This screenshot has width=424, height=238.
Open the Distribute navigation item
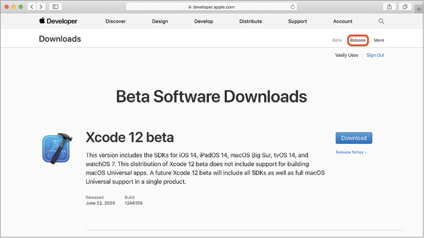coord(250,21)
